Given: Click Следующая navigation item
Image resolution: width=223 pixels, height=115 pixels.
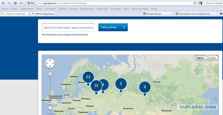Looking at the screenshot, I should 102,9.
